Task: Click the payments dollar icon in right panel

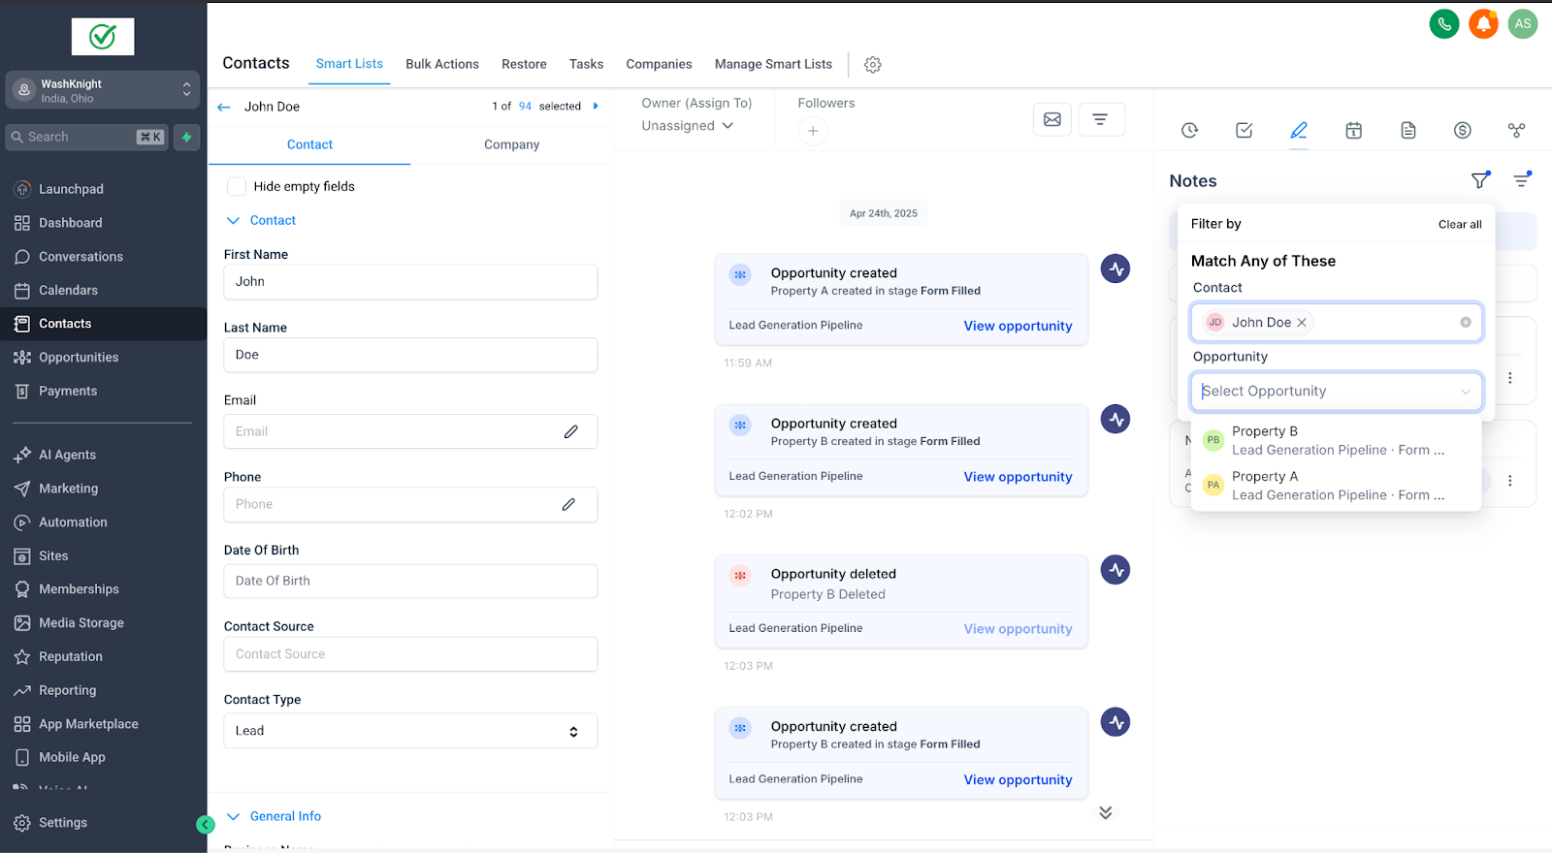Action: pos(1462,130)
